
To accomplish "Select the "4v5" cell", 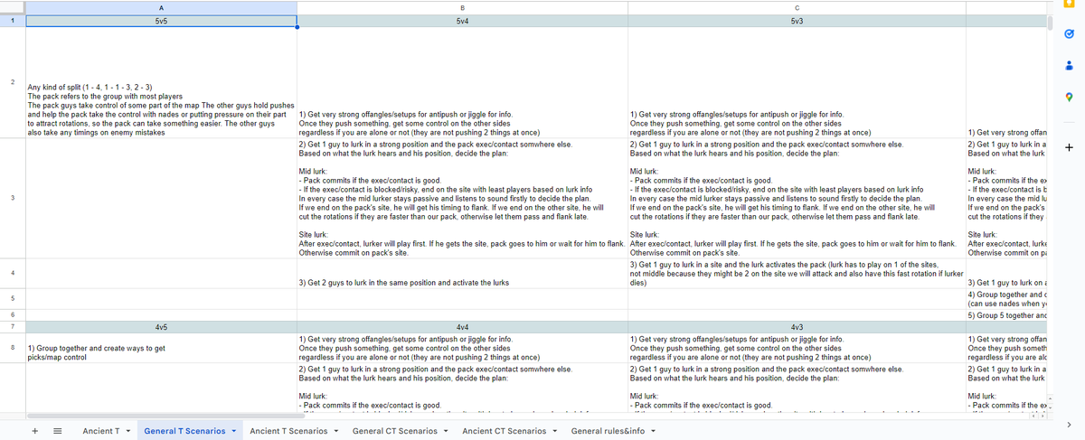I will point(161,325).
